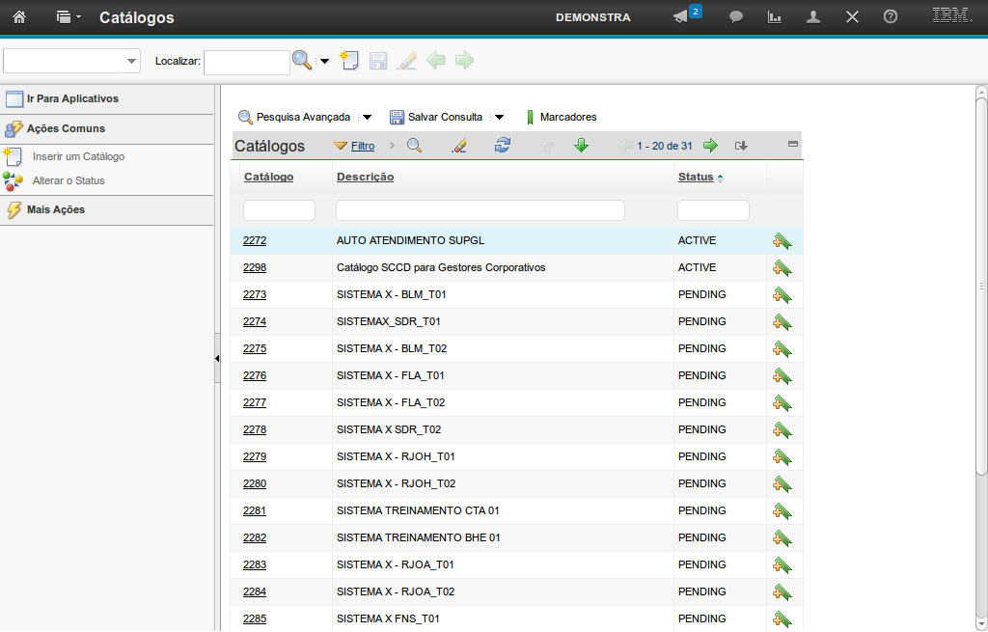Image resolution: width=988 pixels, height=632 pixels.
Task: Open the bulletin board announcements icon
Action: [x=681, y=17]
